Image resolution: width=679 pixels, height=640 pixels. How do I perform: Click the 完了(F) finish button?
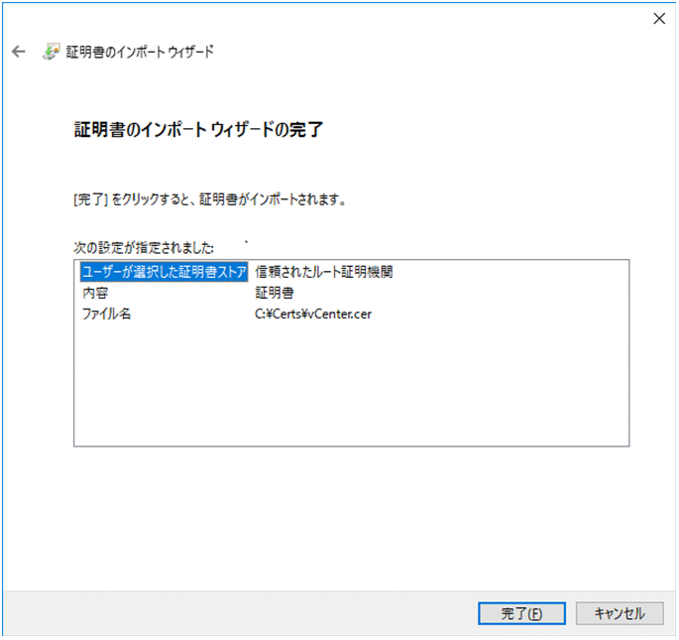(x=521, y=613)
